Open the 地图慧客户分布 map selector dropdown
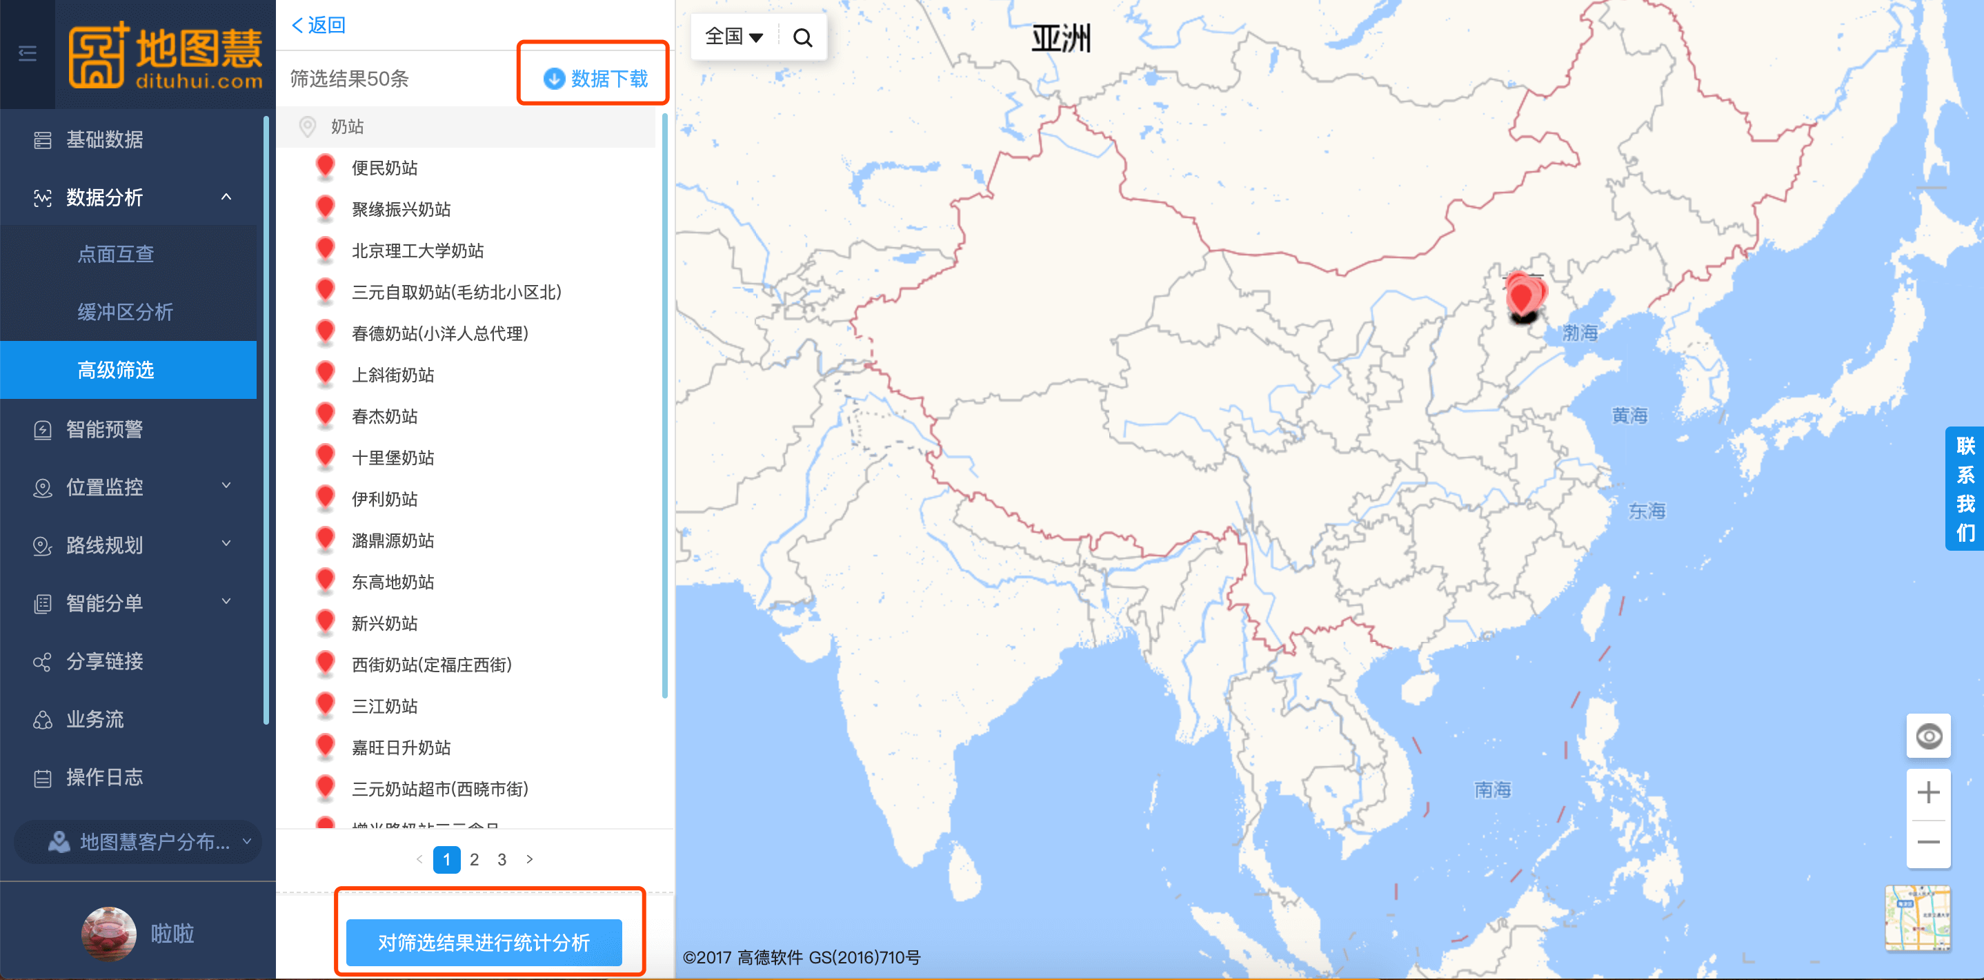The width and height of the screenshot is (1984, 980). 139,841
